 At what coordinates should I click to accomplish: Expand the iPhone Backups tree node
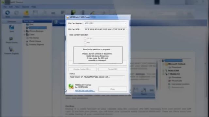tap(24, 31)
